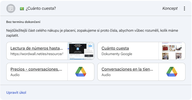Open the Wordwall link preview thumbnail
This screenshot has height=100, width=192.
click(81, 51)
